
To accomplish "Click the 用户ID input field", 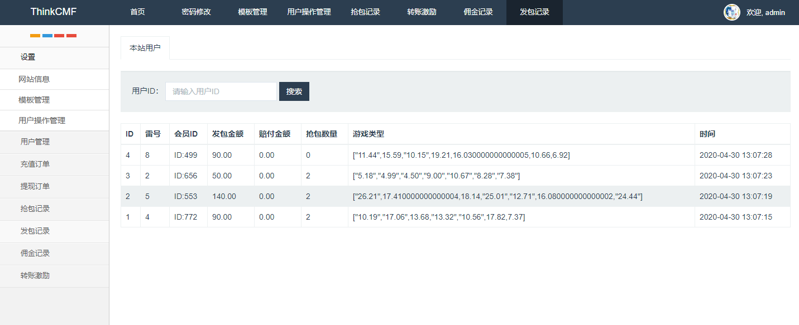I will tap(221, 91).
